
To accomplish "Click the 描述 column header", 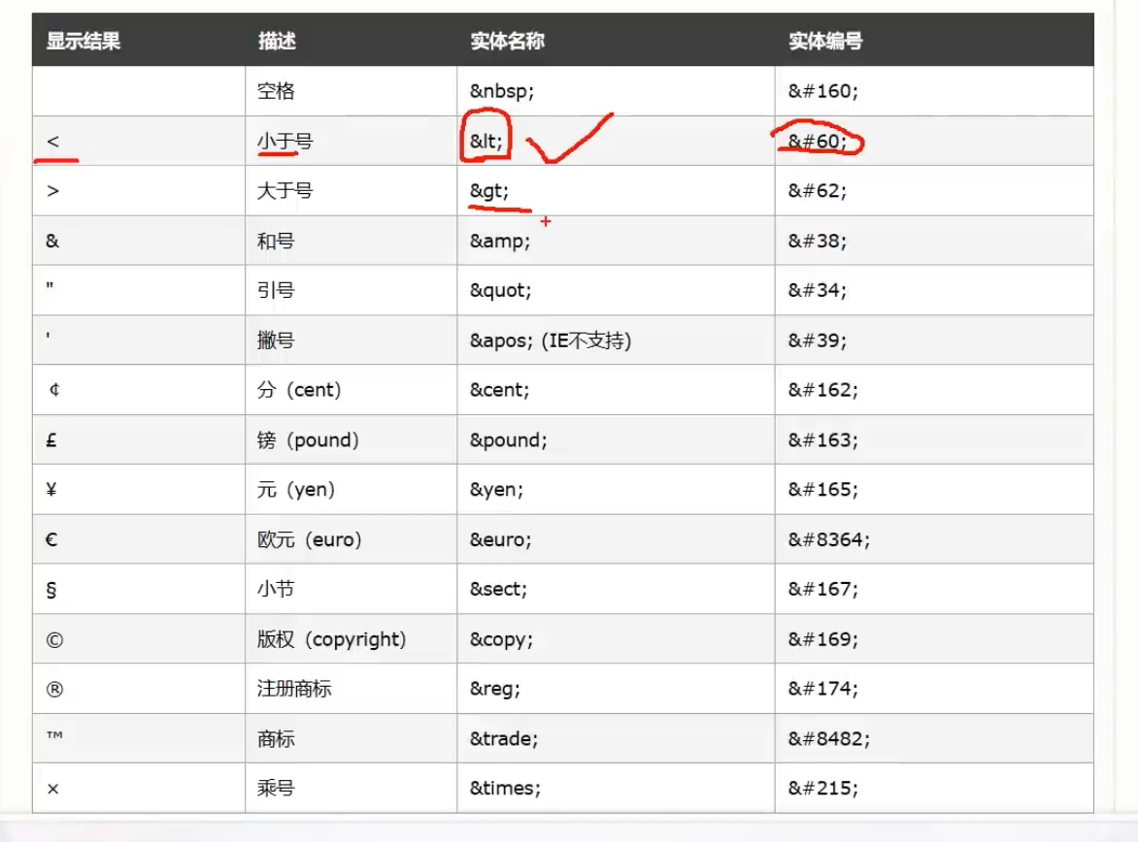I will (277, 42).
